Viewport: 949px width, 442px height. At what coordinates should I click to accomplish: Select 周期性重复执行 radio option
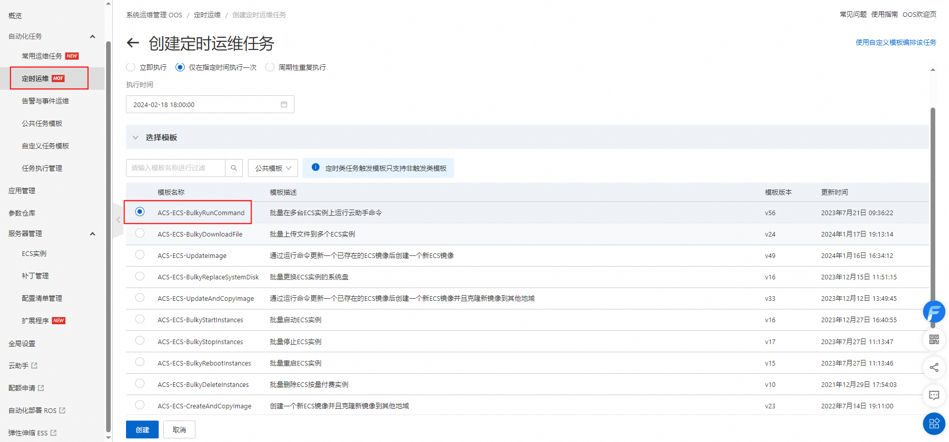[270, 67]
